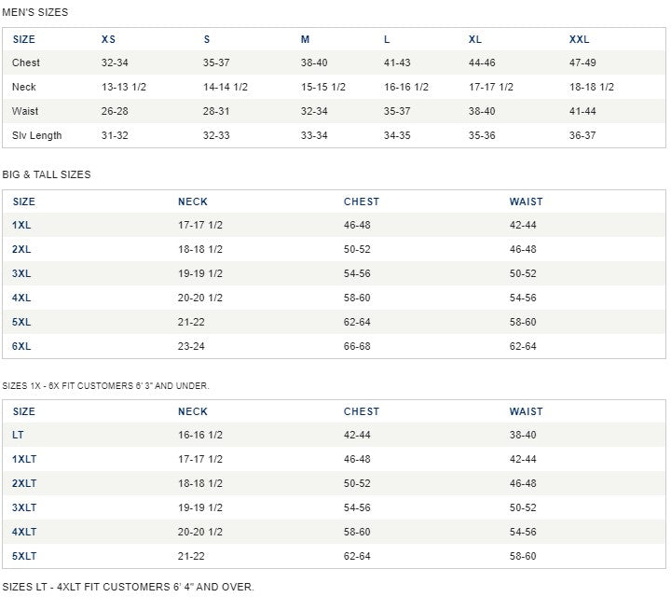Click the M size column header

pos(305,39)
